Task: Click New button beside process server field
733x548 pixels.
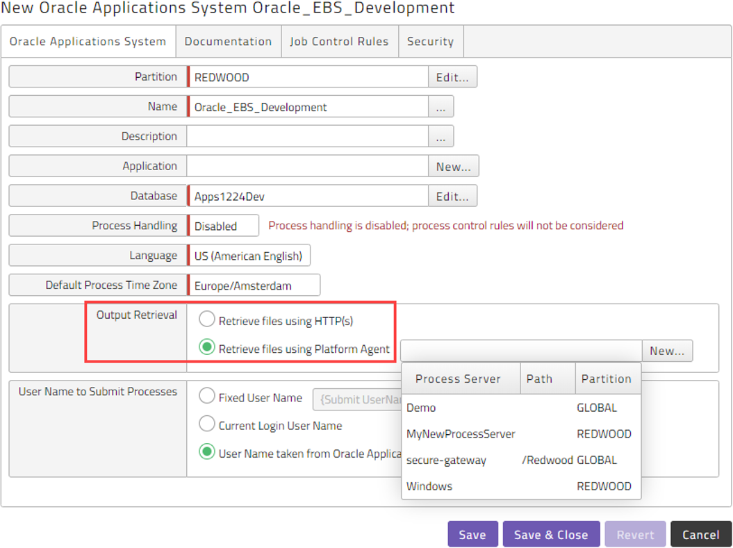Action: click(x=667, y=351)
